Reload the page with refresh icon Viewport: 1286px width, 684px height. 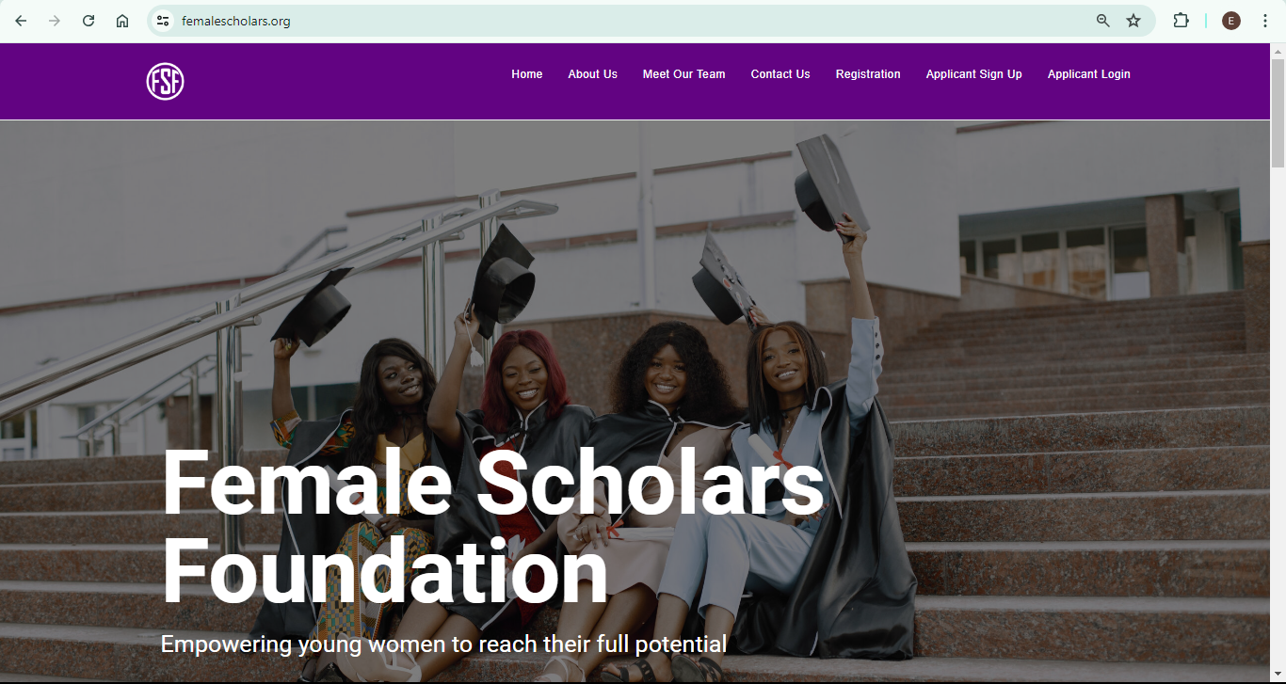tap(88, 21)
